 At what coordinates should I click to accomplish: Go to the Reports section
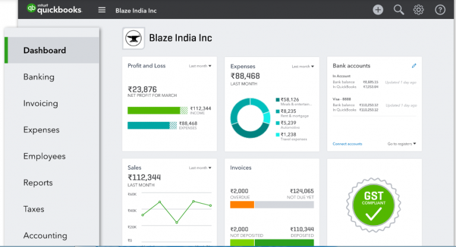click(38, 183)
